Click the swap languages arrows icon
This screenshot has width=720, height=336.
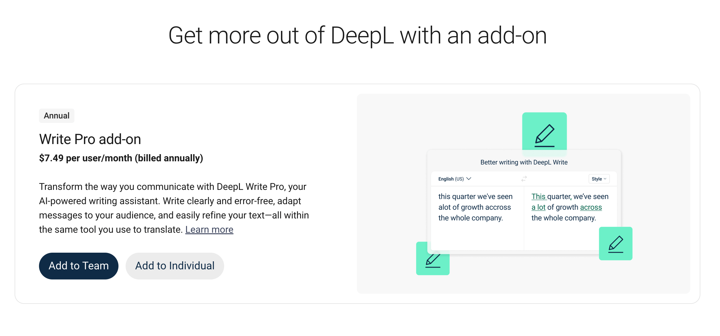coord(524,179)
